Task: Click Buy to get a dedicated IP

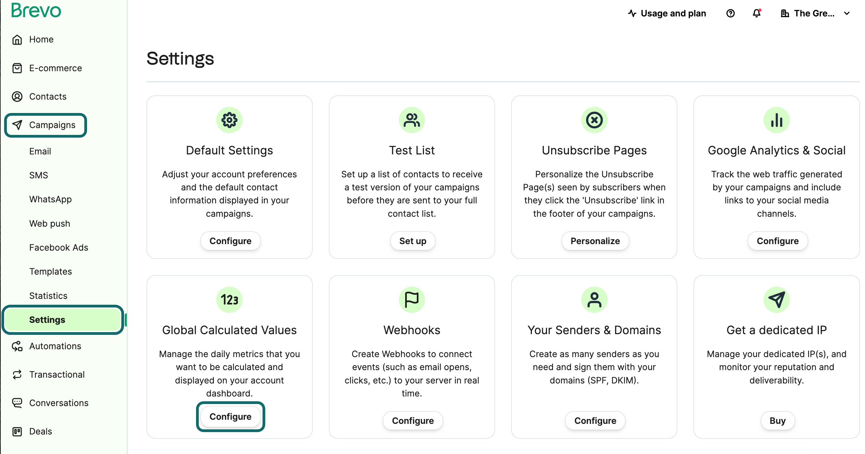Action: [777, 420]
